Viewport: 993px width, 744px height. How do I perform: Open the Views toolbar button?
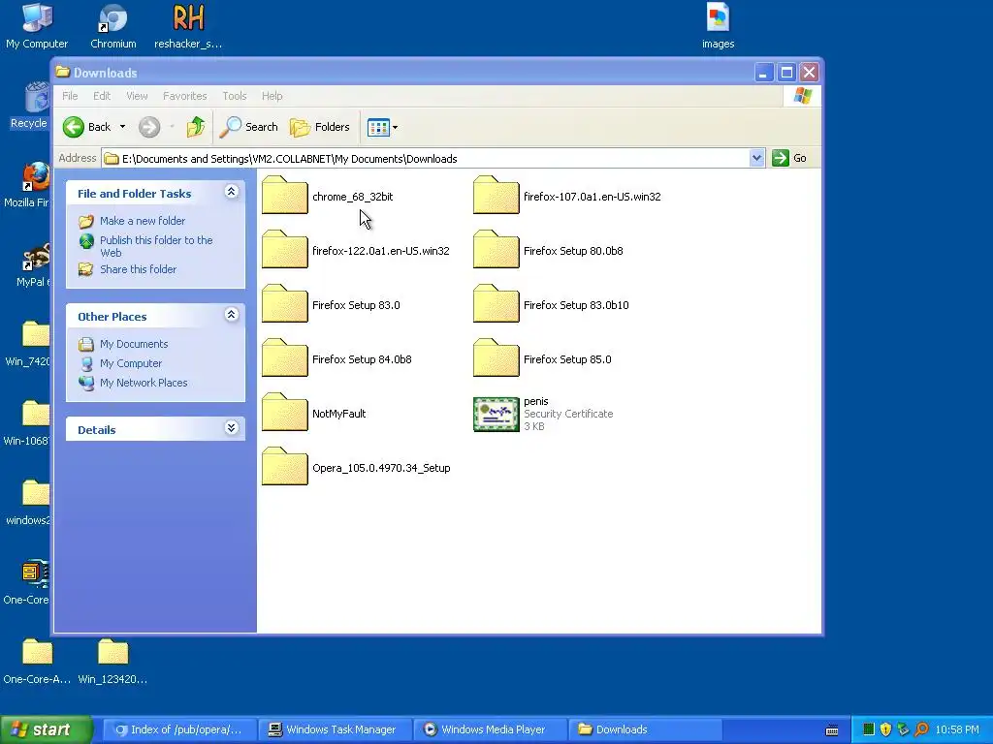[x=378, y=127]
